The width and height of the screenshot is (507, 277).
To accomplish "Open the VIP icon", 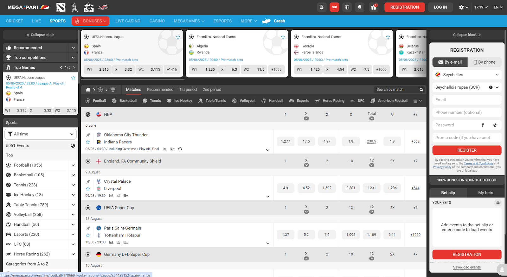I will point(334,7).
